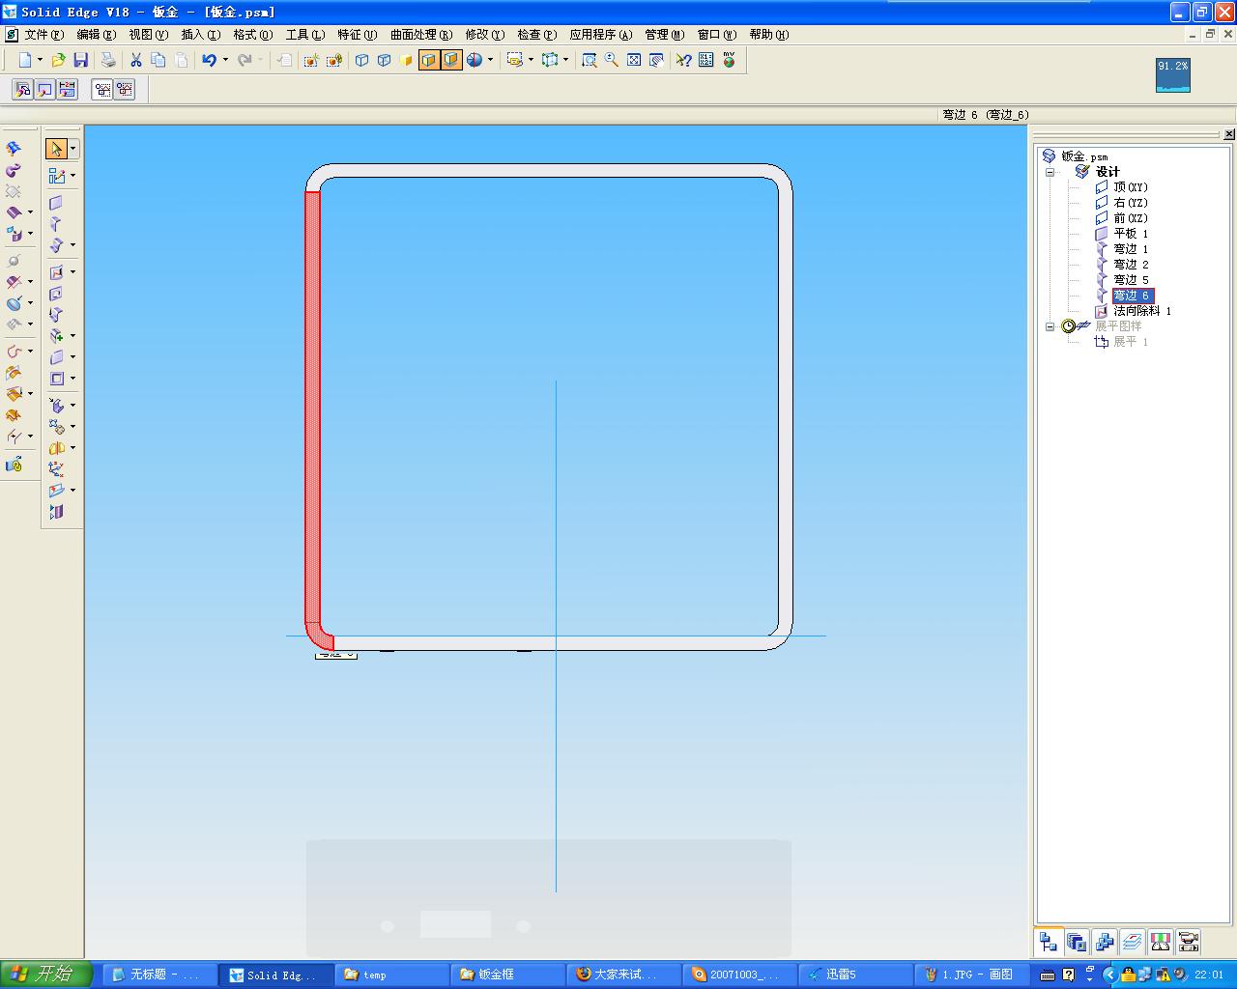The image size is (1237, 989).
Task: Click the 91.2% indicator widget
Action: point(1173,75)
